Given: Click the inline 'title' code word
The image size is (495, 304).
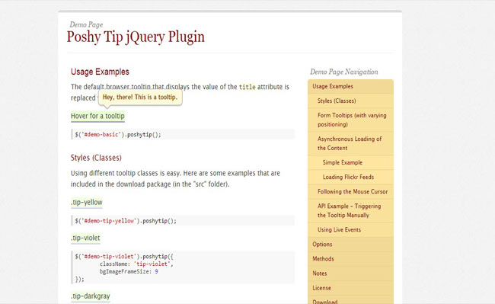Looking at the screenshot, I should [247, 87].
